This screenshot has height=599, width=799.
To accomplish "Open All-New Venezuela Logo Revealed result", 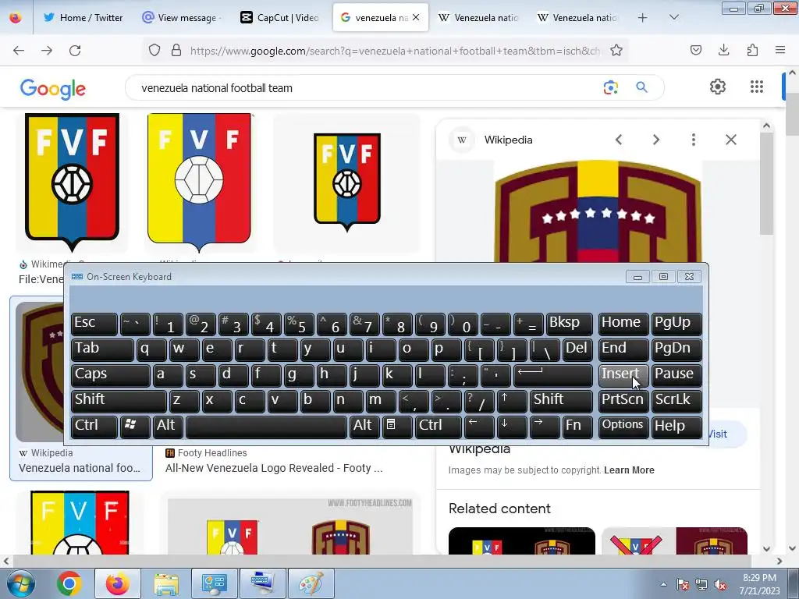I will point(274,468).
